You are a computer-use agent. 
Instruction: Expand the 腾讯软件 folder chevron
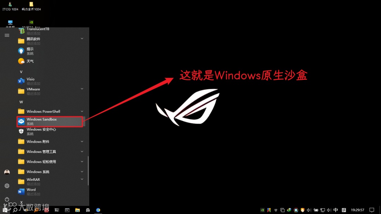point(82,38)
